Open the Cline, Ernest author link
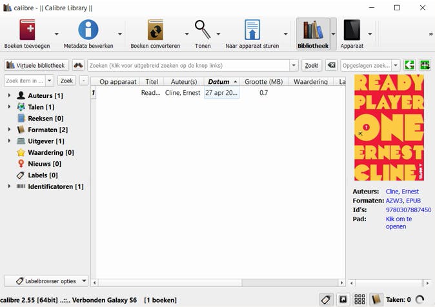This screenshot has height=307, width=435. [x=402, y=192]
